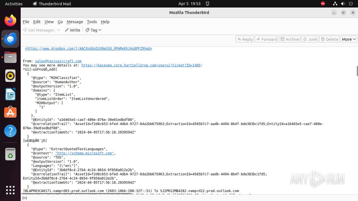Viewport: 358px width, 201px height.
Task: Click "@source": "HumanAuthor" line
Action: 56,82
